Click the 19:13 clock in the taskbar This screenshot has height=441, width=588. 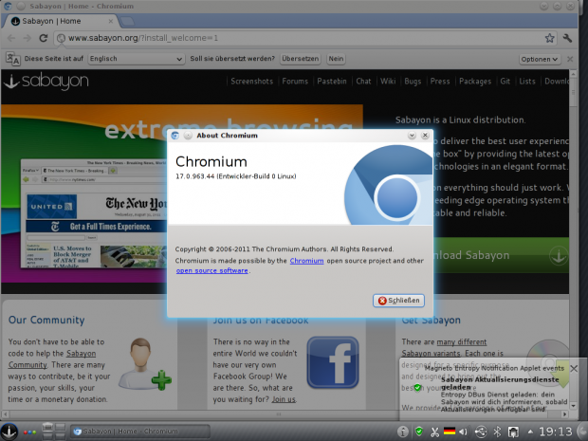click(x=556, y=432)
